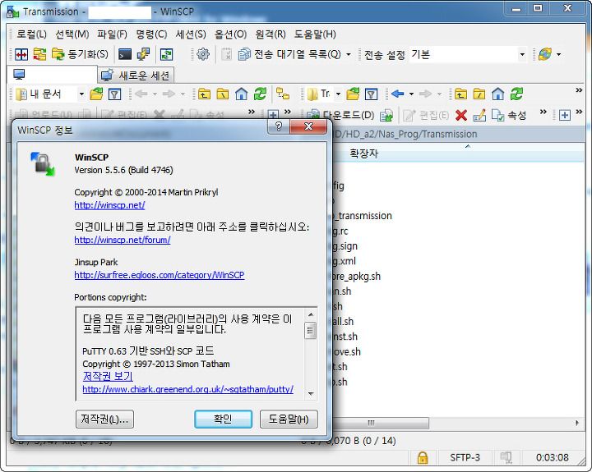Open the 선택(M) menu
592x472 pixels.
click(x=72, y=34)
